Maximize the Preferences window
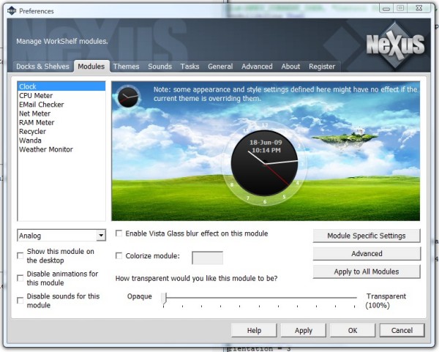Screen dimensions: 439x352 coord(400,8)
